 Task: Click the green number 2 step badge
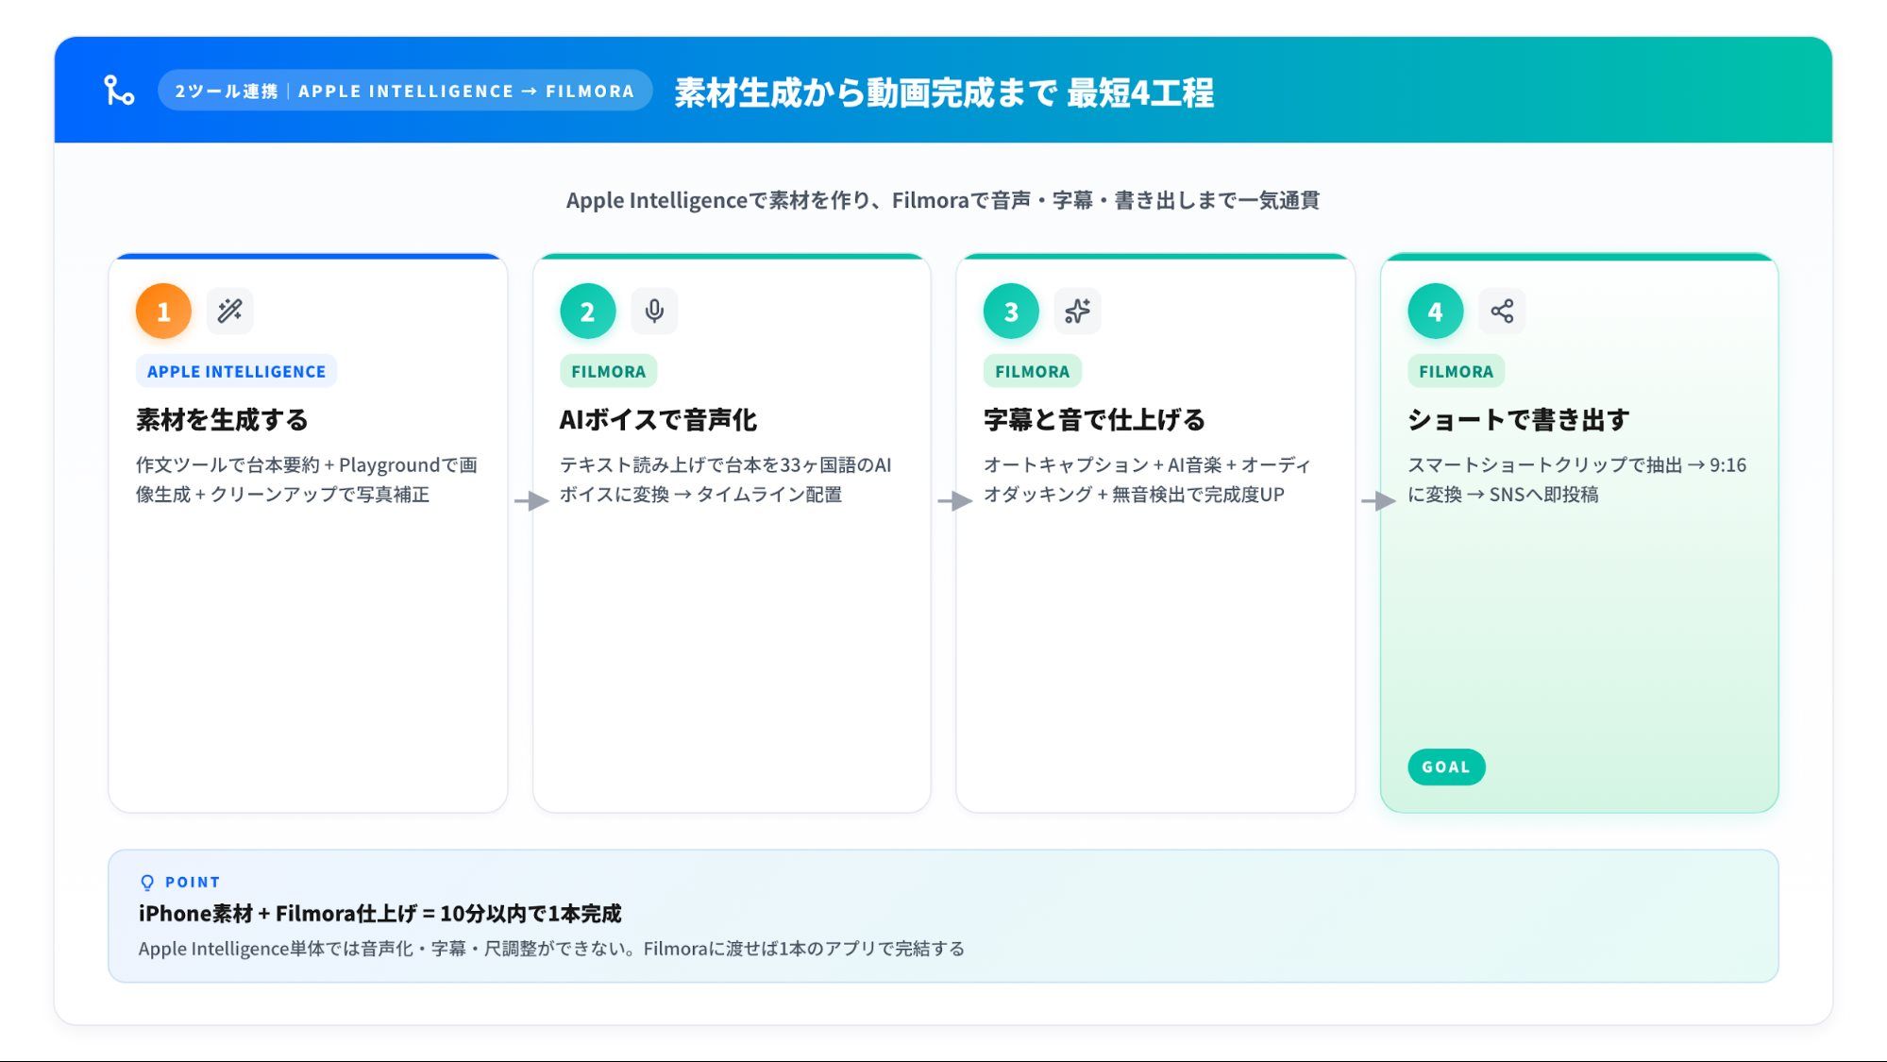(x=587, y=311)
